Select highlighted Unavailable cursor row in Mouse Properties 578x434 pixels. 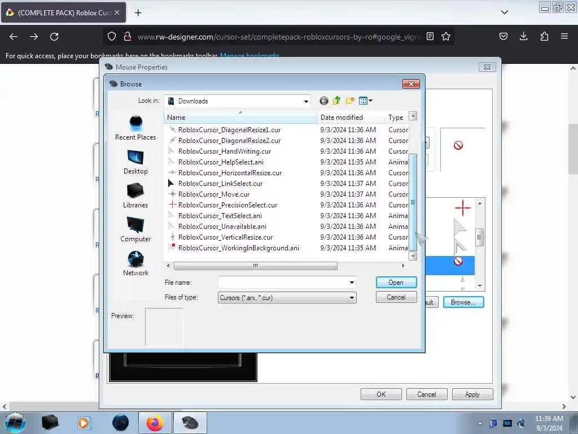pos(450,266)
